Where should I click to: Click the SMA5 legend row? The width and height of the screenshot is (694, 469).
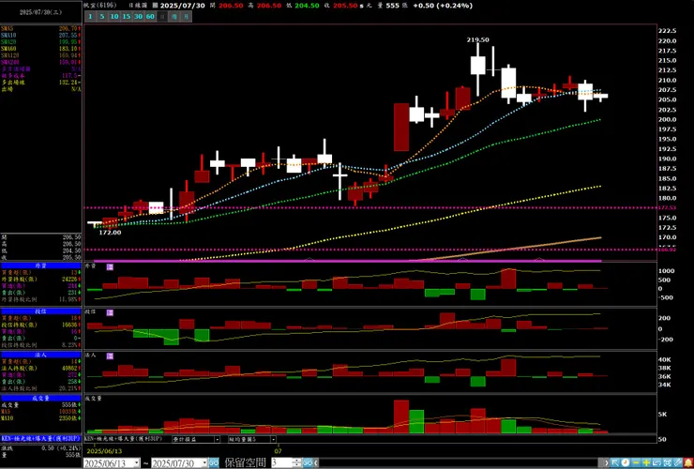[40, 29]
